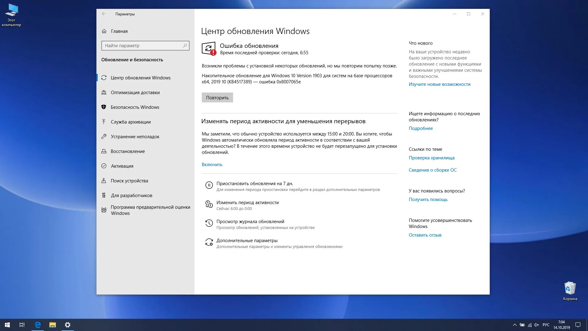Click the change active hours clock icon
Viewport: 588px width, 331px height.
[209, 204]
